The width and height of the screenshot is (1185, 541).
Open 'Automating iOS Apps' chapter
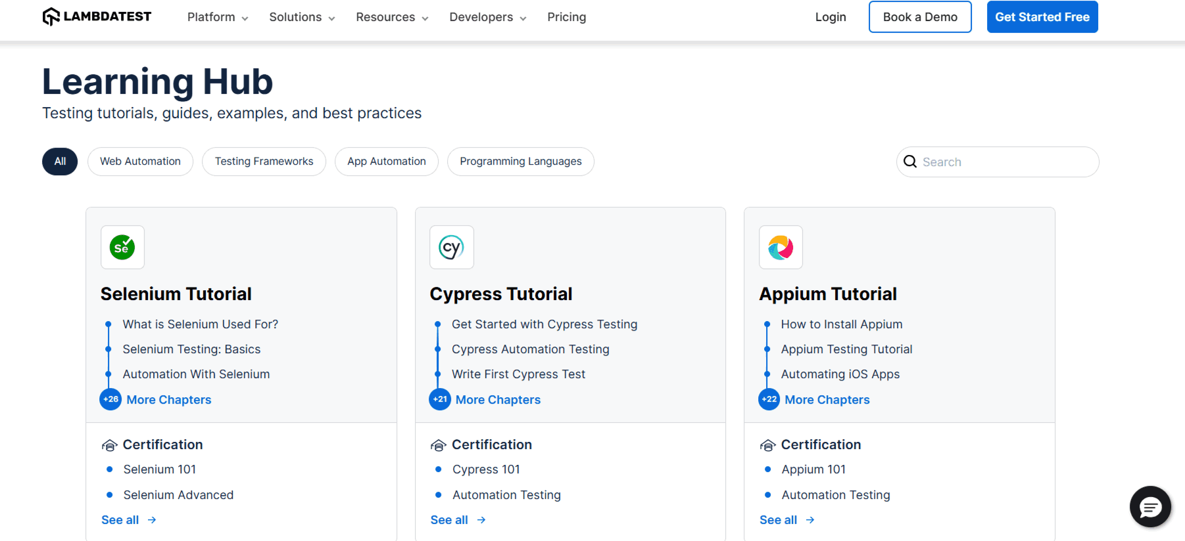(x=840, y=374)
